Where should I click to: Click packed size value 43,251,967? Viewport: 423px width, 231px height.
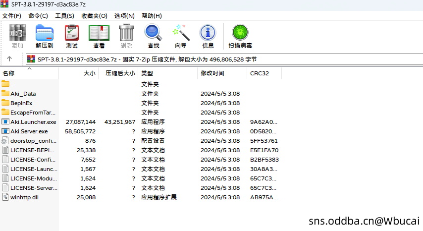coord(120,122)
